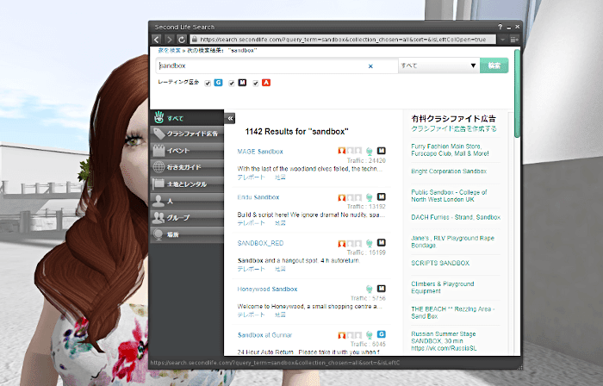Screen dimensions: 603x386
Task: Click Endu Sandbox globe place icon
Action: [x=370, y=196]
